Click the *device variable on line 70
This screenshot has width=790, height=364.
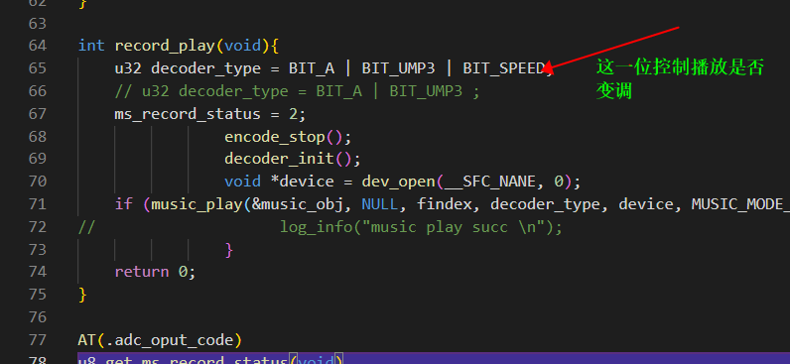(x=302, y=182)
